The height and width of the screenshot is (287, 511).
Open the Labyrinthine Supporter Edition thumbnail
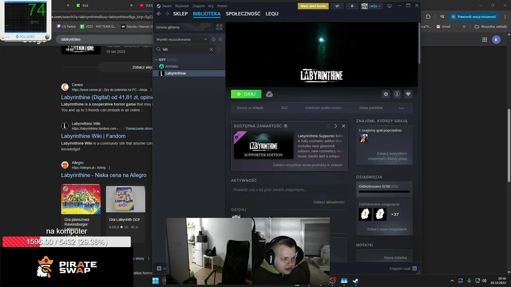click(x=263, y=145)
